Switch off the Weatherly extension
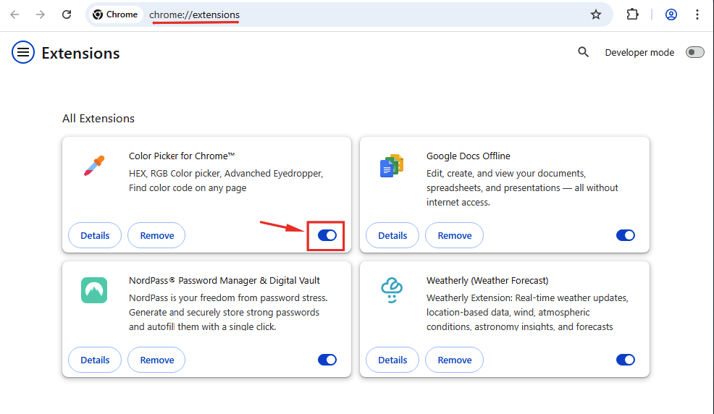The image size is (714, 414). point(625,360)
